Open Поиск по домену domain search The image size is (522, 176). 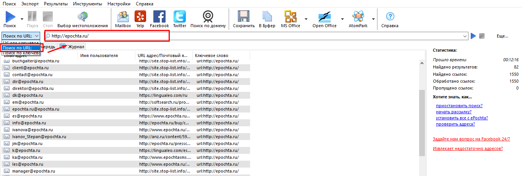208,19
